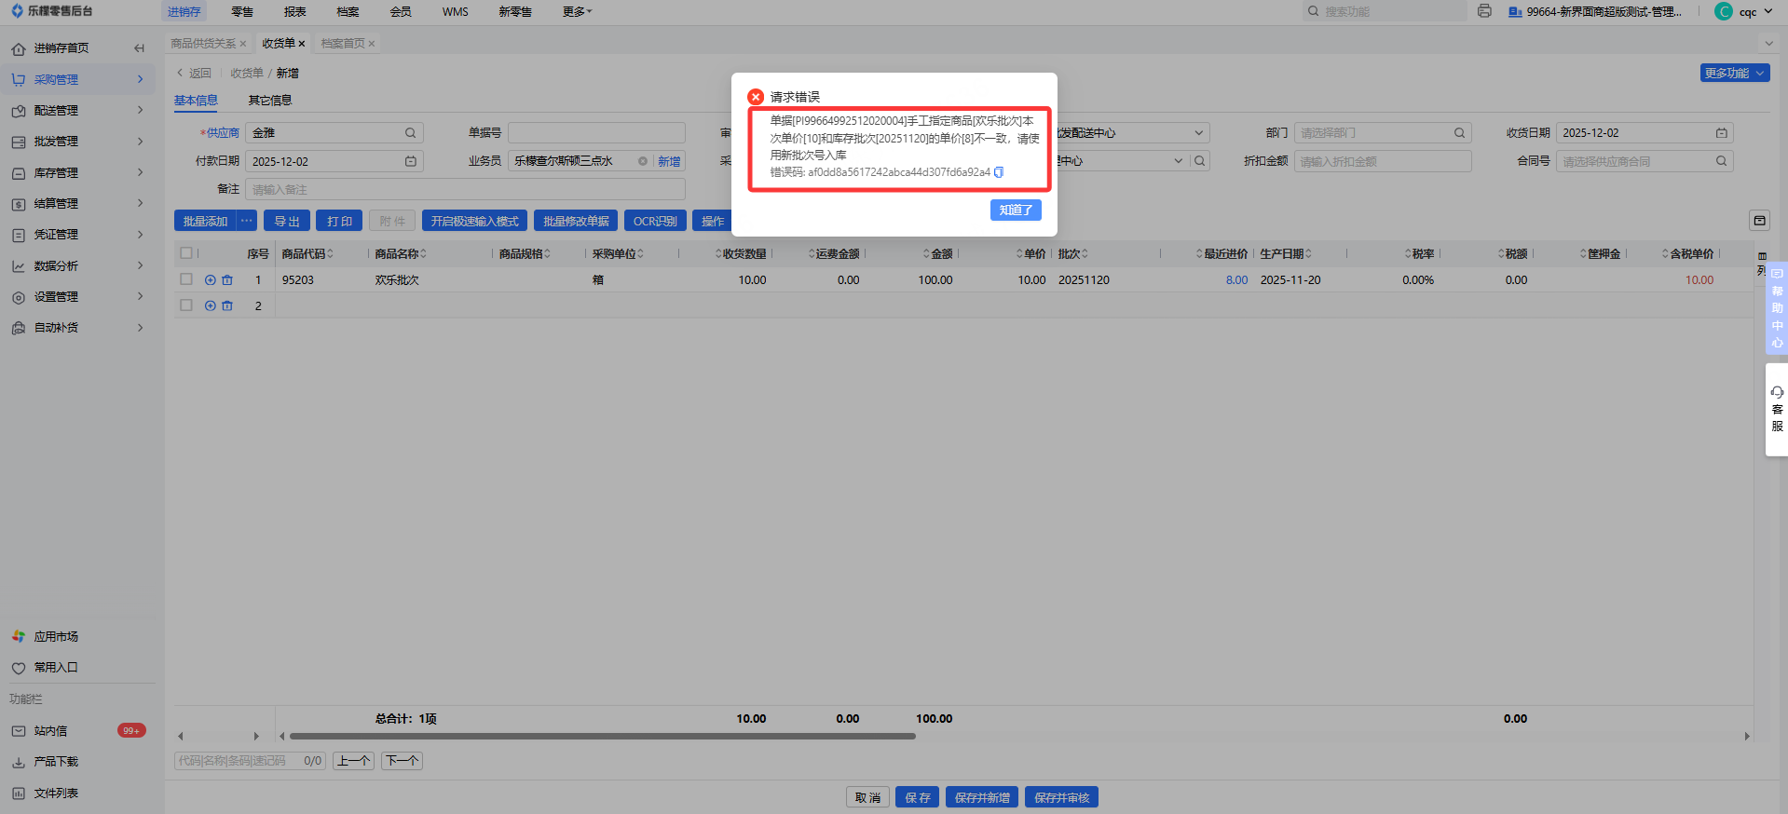This screenshot has width=1788, height=814.
Task: Switch to the 报表 top menu
Action: coord(295,12)
